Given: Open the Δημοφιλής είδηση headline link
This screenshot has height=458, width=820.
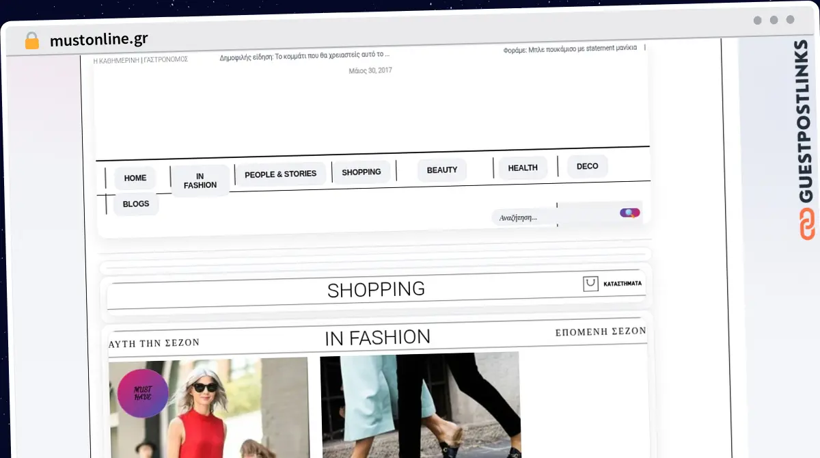Looking at the screenshot, I should click(305, 56).
